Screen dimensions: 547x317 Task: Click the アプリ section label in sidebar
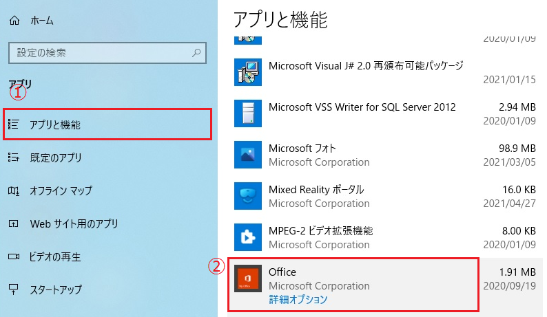click(20, 84)
